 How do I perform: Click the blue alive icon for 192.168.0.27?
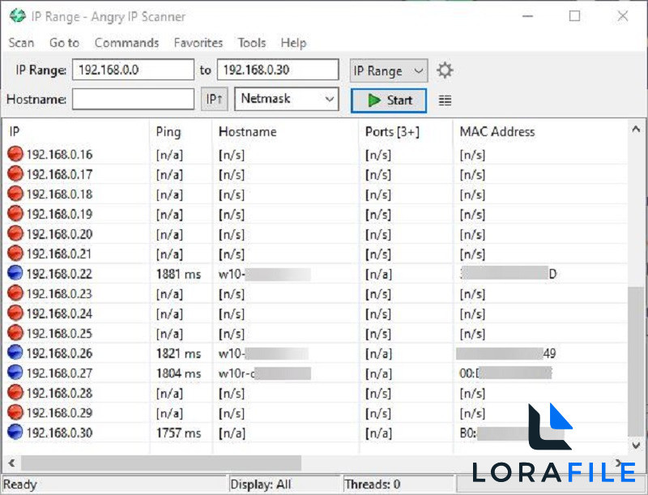click(x=15, y=373)
